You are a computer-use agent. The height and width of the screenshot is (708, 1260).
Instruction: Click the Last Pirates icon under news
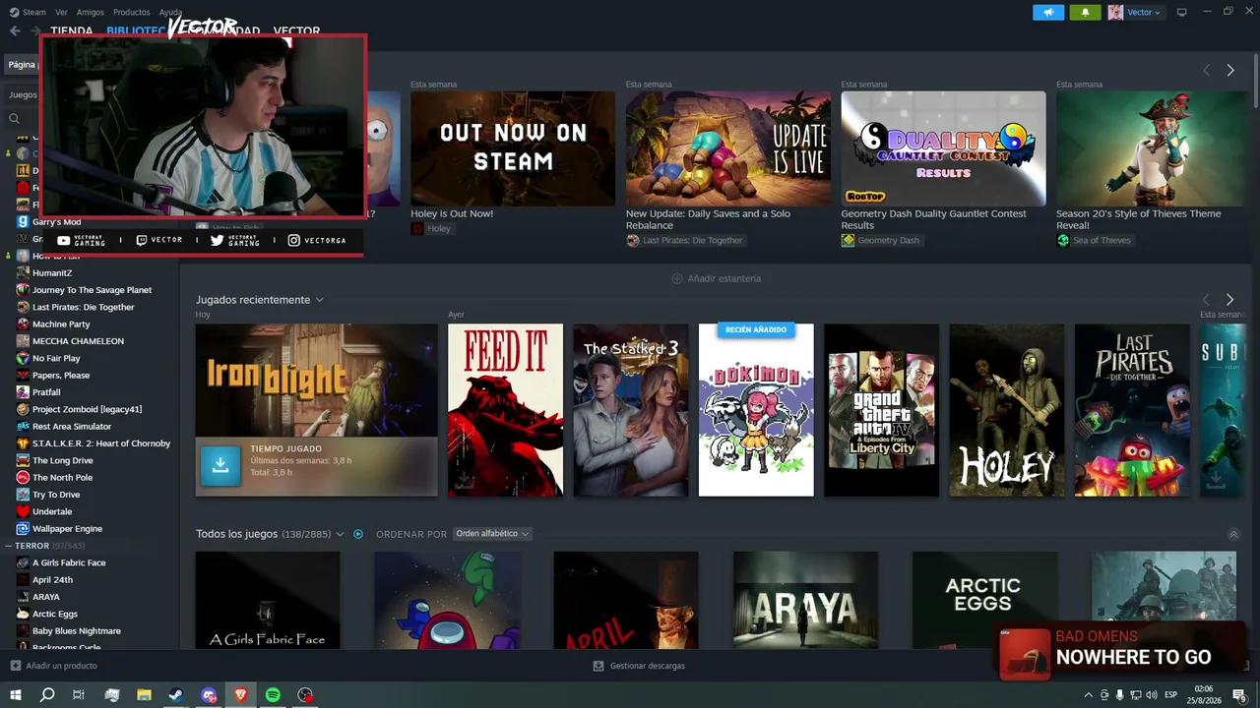click(633, 240)
